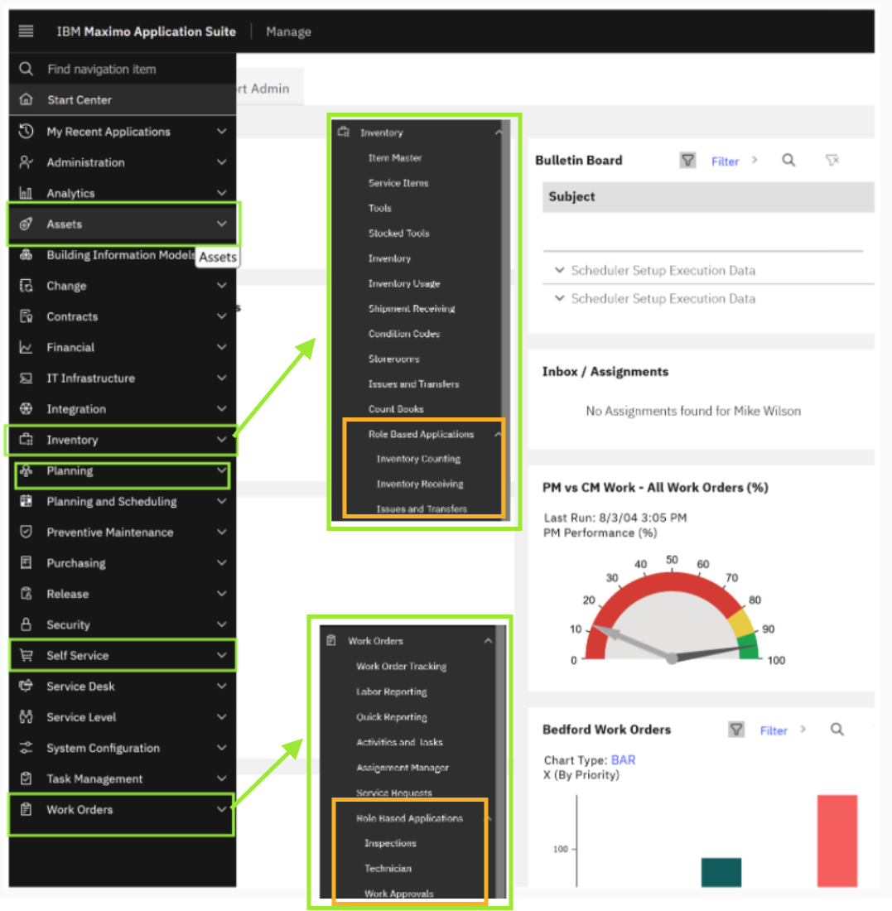Expand the sidebar Inventory chevron

[x=221, y=439]
